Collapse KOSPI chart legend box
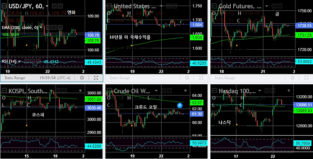Screen dimensions: 313x159 point(4,91)
